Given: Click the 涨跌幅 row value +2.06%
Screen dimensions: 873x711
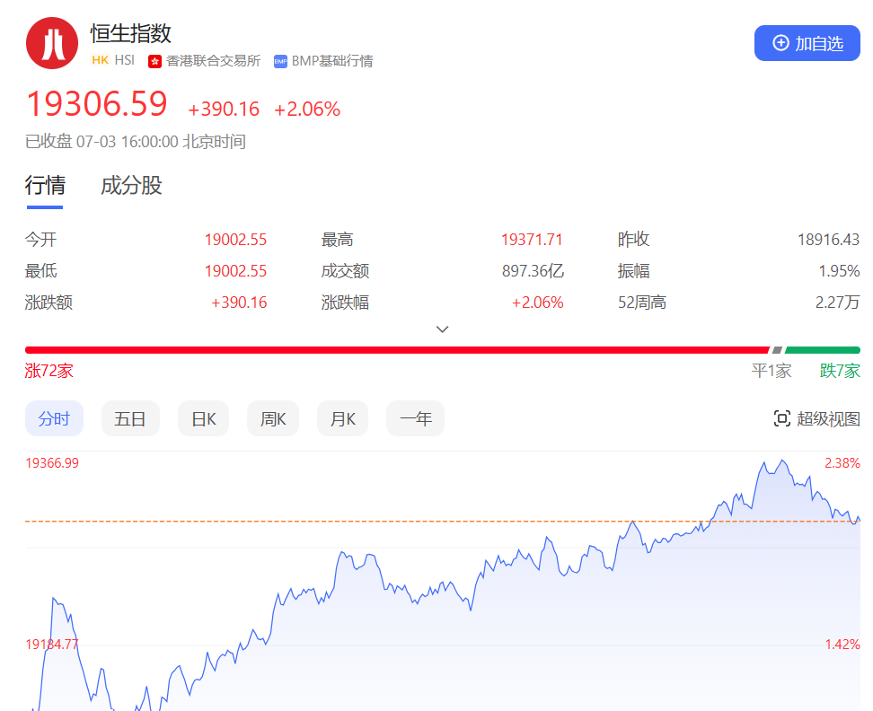Looking at the screenshot, I should [x=537, y=303].
